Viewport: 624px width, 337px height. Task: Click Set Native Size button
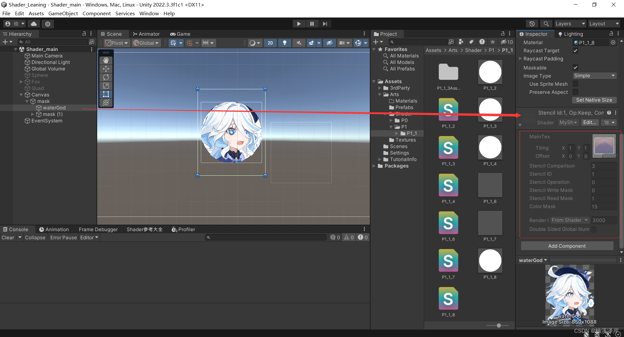click(594, 100)
